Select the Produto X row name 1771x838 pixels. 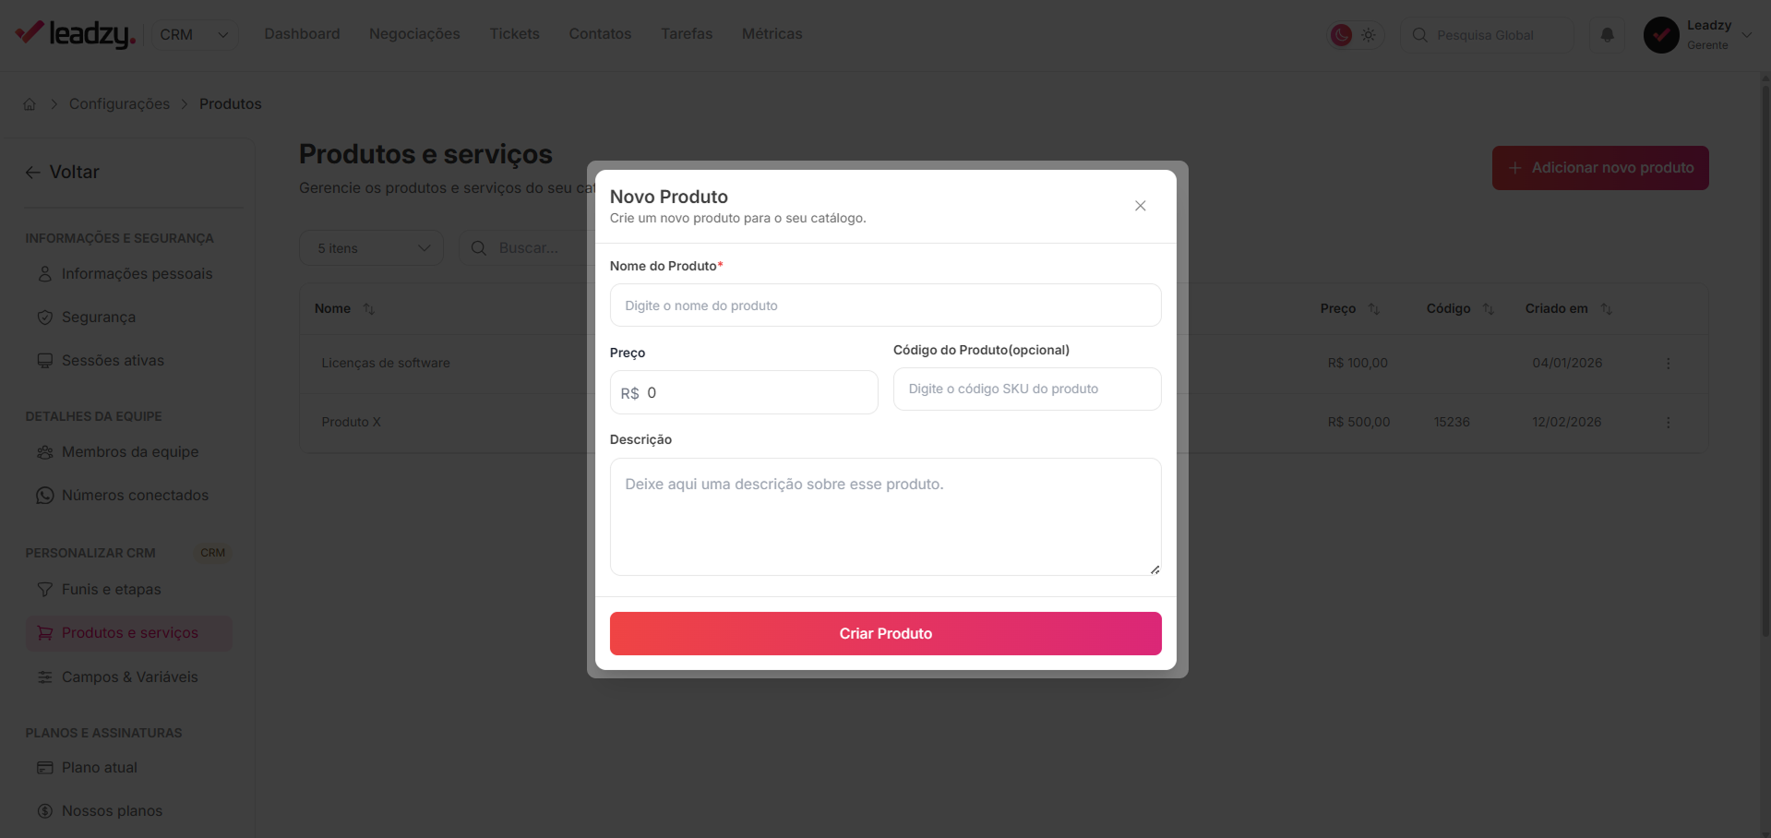tap(351, 423)
